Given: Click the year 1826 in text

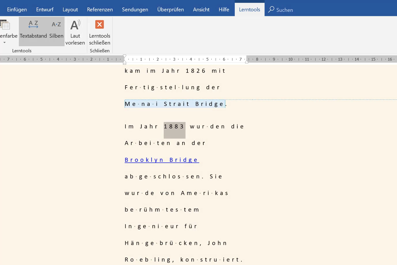Looking at the screenshot, I should pyautogui.click(x=195, y=71).
